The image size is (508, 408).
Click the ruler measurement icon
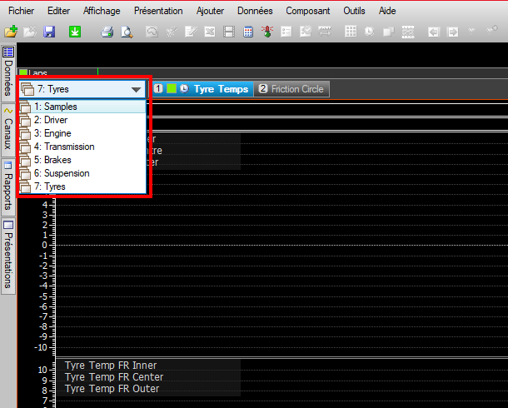[325, 32]
